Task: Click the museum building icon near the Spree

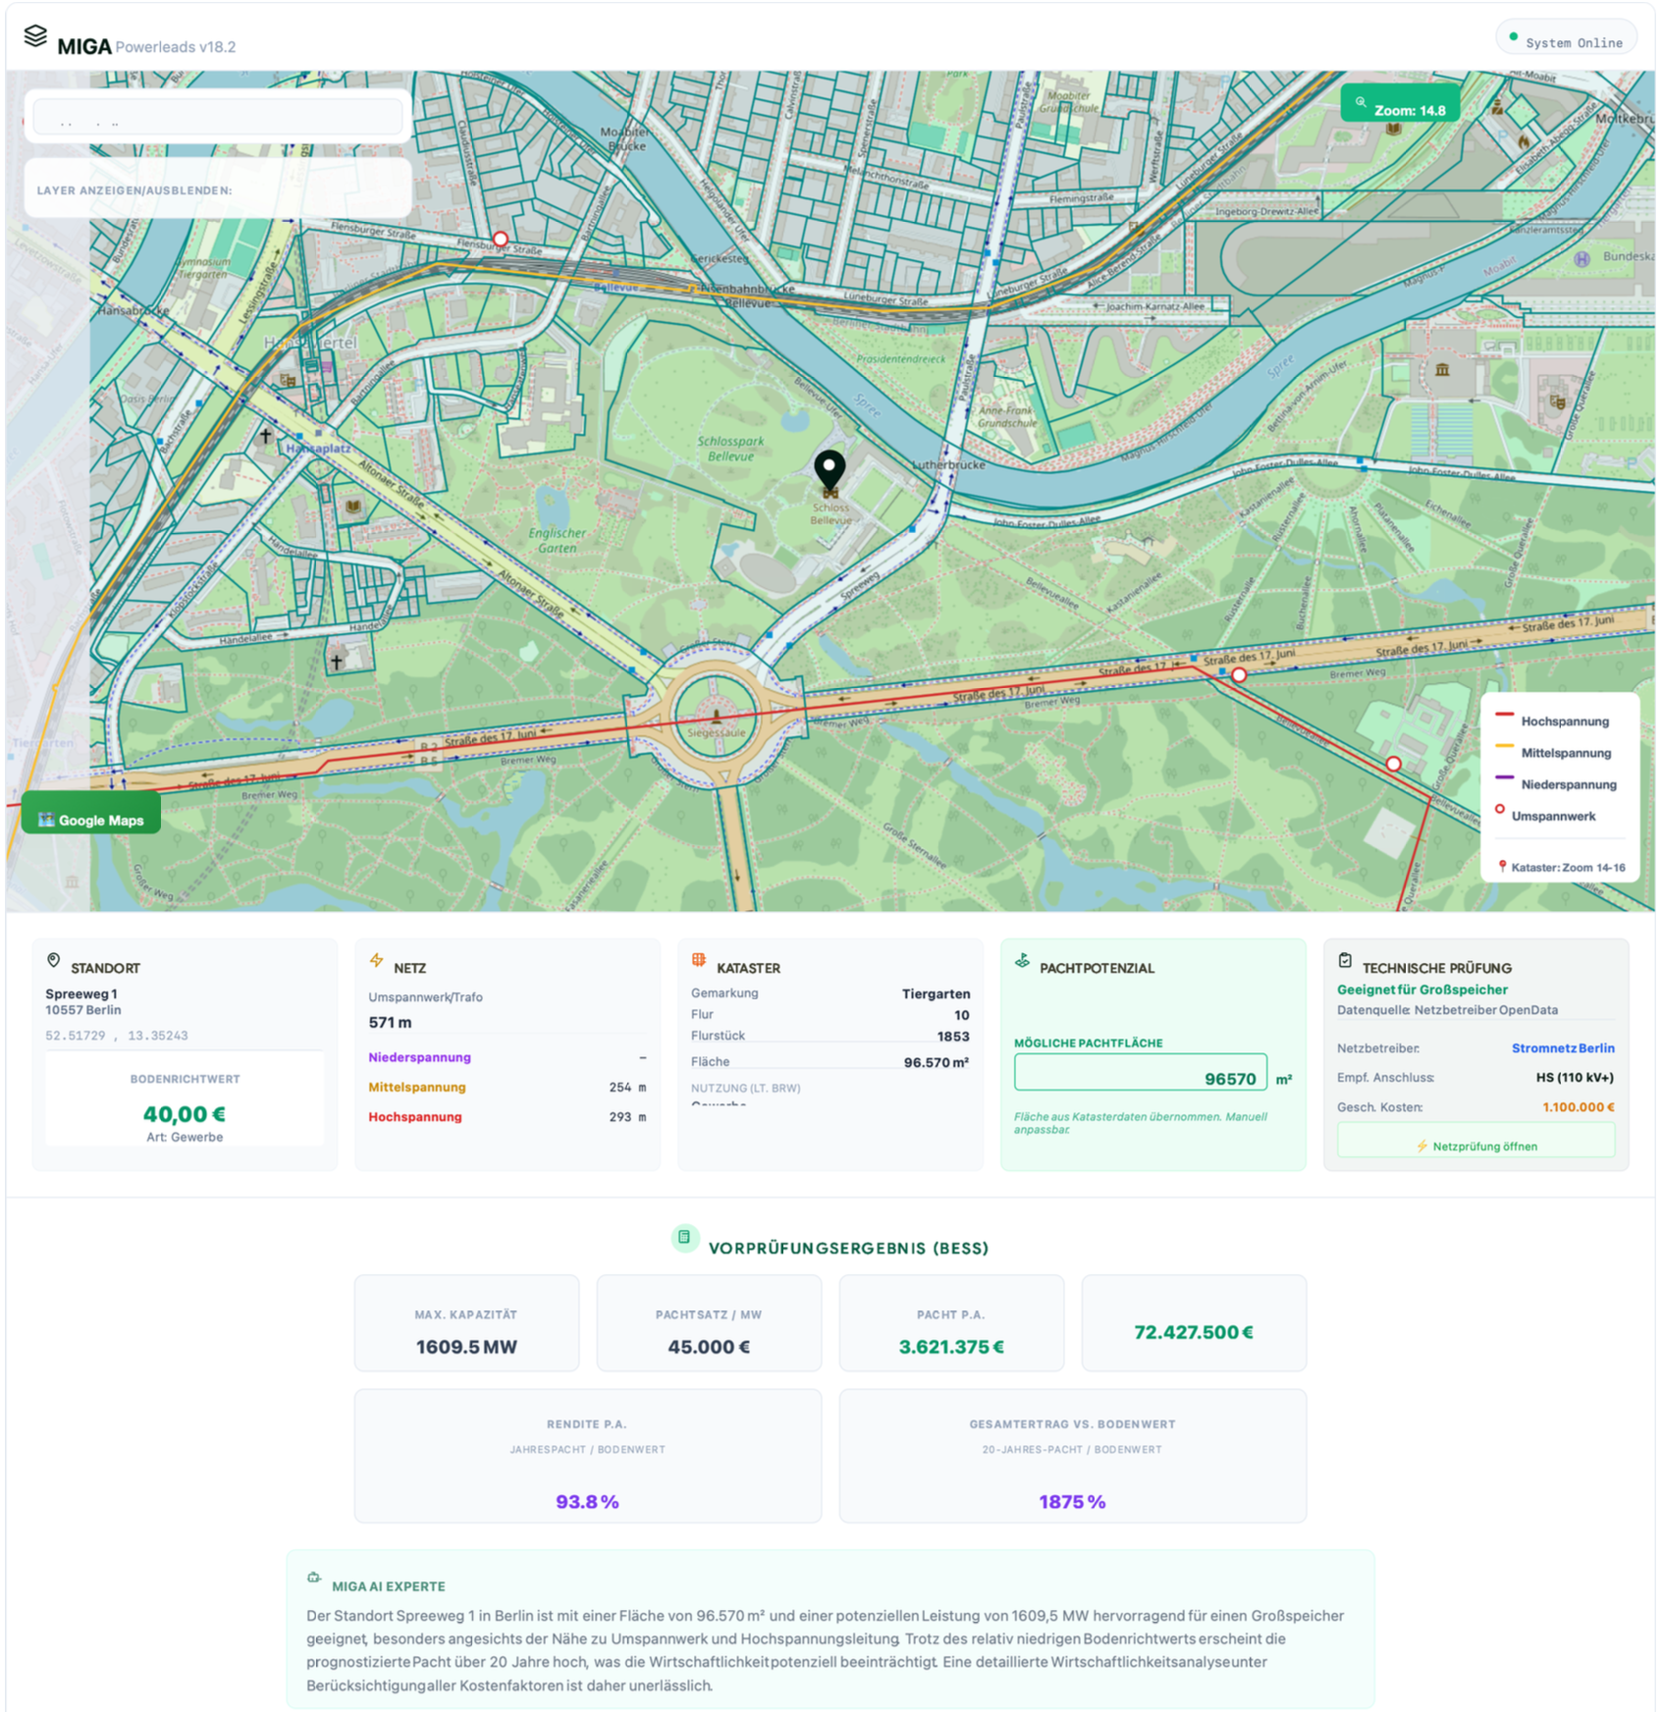Action: (1443, 370)
